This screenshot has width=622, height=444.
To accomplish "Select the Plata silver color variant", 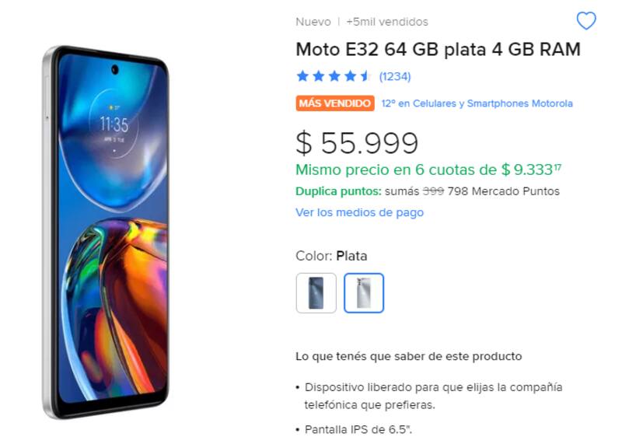I will coord(364,293).
